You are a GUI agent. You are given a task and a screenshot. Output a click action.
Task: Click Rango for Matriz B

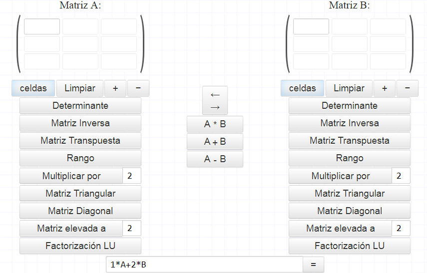pos(350,158)
